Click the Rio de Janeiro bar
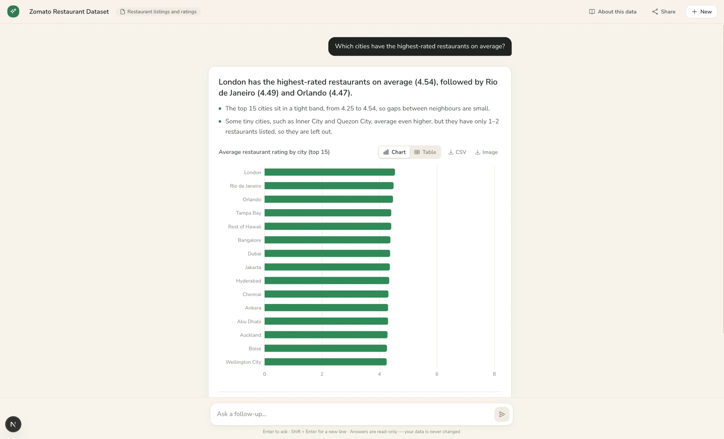 (329, 186)
